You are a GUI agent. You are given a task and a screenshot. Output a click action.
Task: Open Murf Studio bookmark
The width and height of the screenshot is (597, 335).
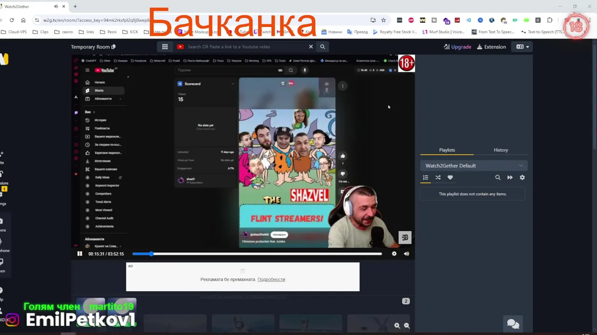(x=444, y=32)
